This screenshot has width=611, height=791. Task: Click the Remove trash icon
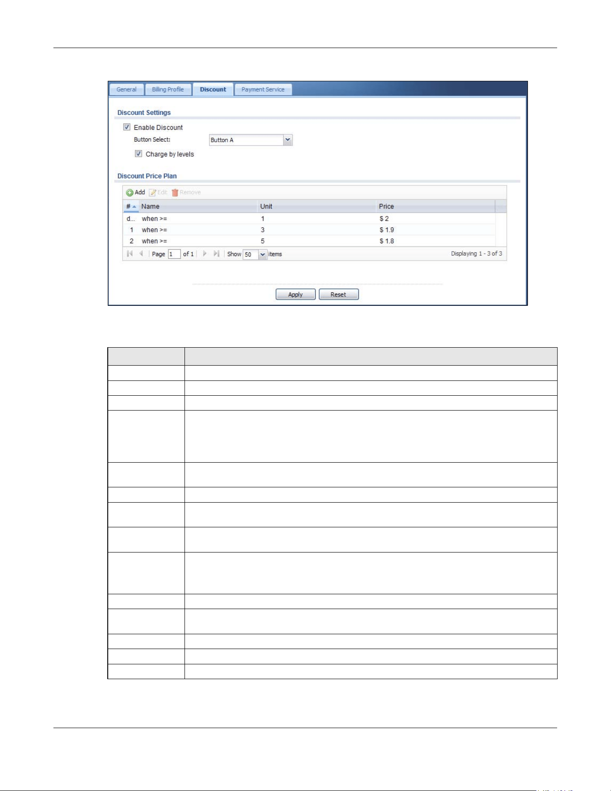(175, 193)
